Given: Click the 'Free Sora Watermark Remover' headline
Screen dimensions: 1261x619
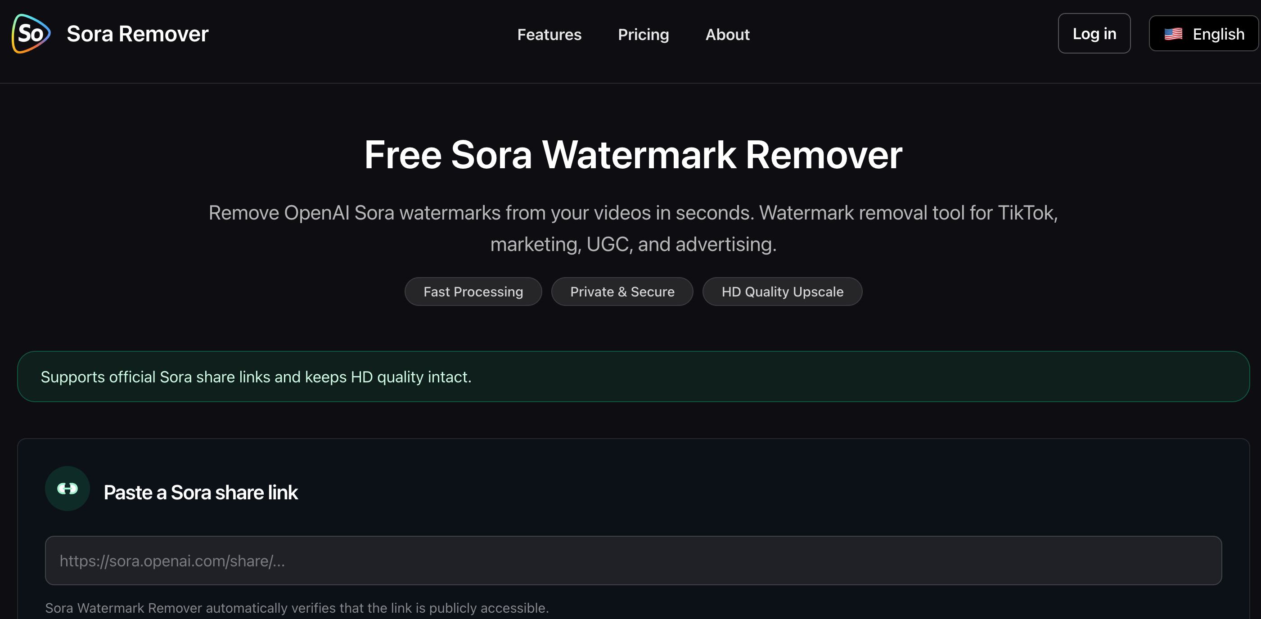Looking at the screenshot, I should tap(633, 155).
